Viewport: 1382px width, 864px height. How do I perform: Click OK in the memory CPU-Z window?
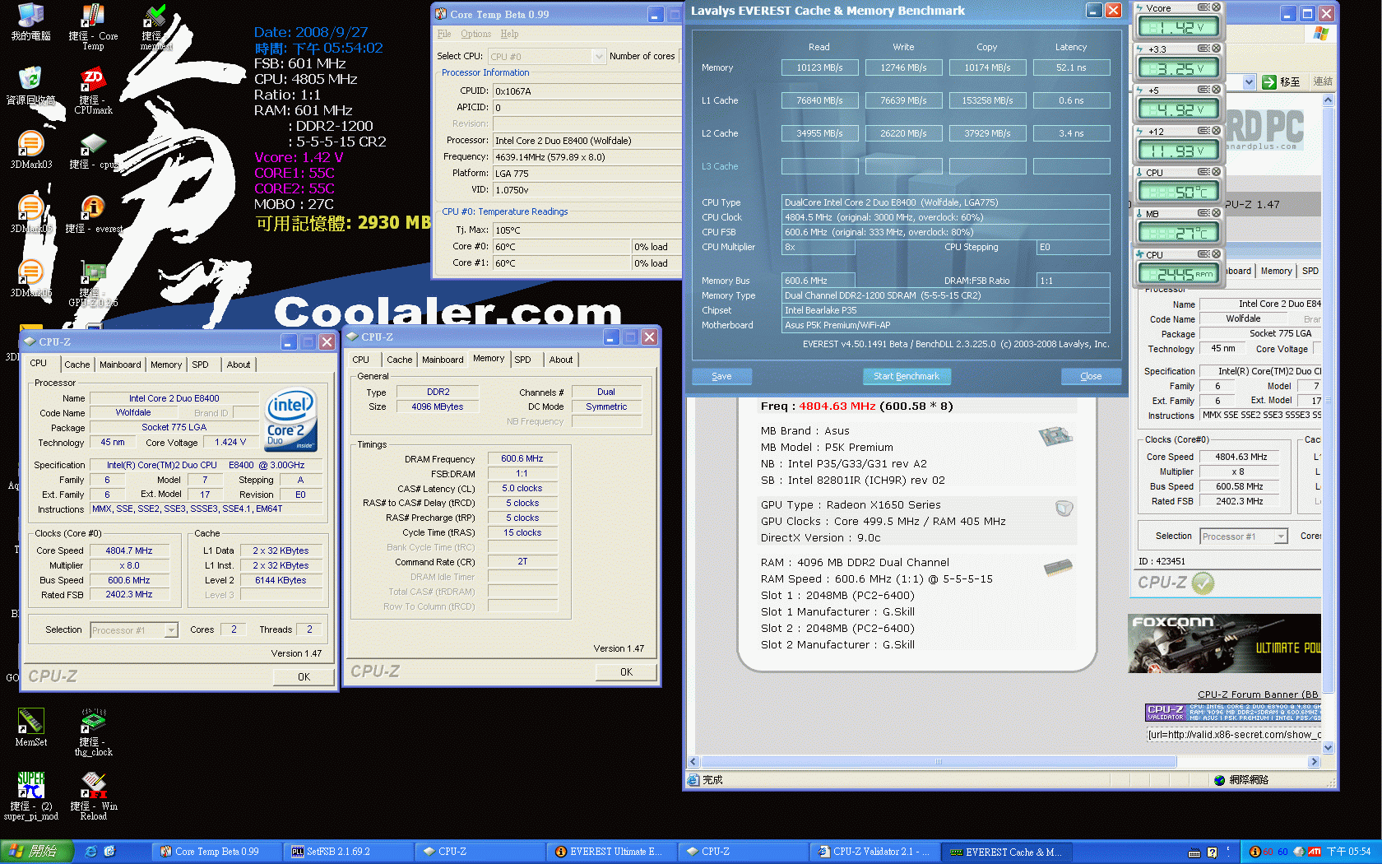[626, 671]
